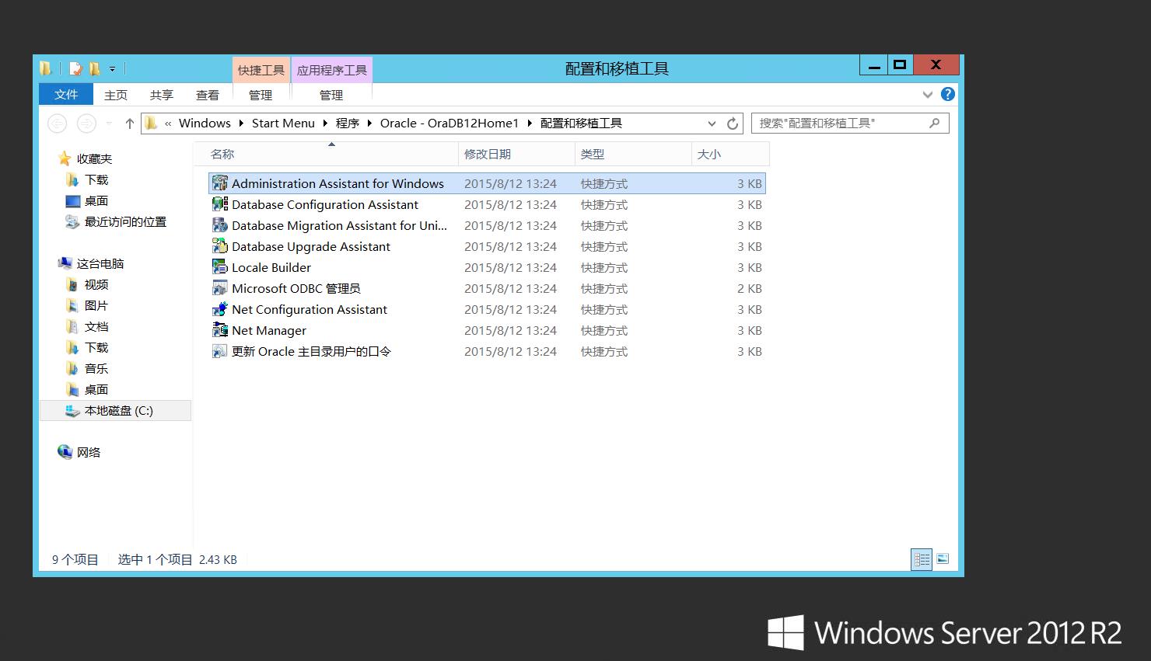Click 快捷方式 type of Locale Builder row

coord(604,267)
